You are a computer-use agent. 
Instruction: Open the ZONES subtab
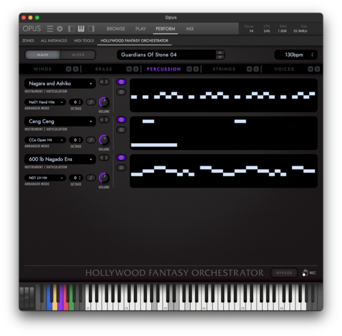[28, 40]
